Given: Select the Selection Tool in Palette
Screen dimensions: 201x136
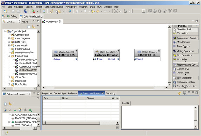Looking at the screenshot, I should tap(185, 29).
